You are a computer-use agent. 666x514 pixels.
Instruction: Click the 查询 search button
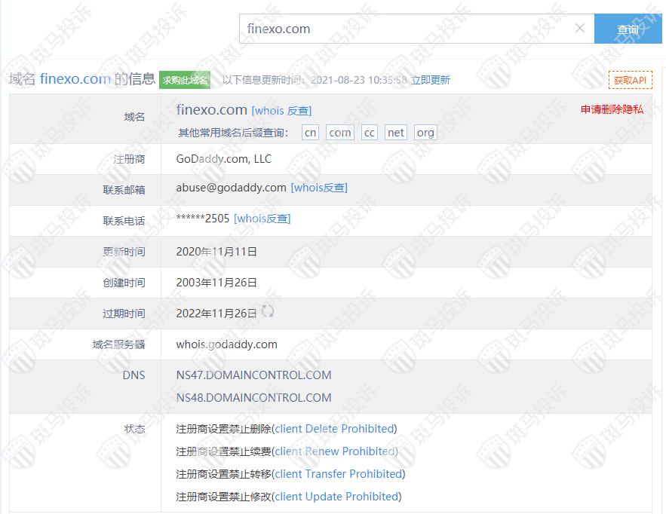pos(628,29)
